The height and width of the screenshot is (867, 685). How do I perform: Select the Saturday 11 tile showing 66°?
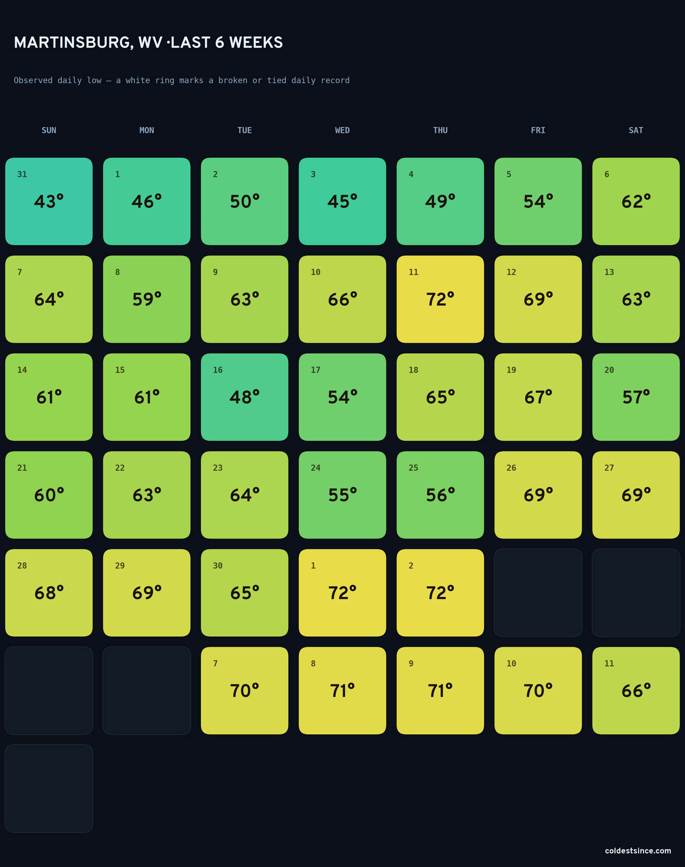[x=636, y=690]
